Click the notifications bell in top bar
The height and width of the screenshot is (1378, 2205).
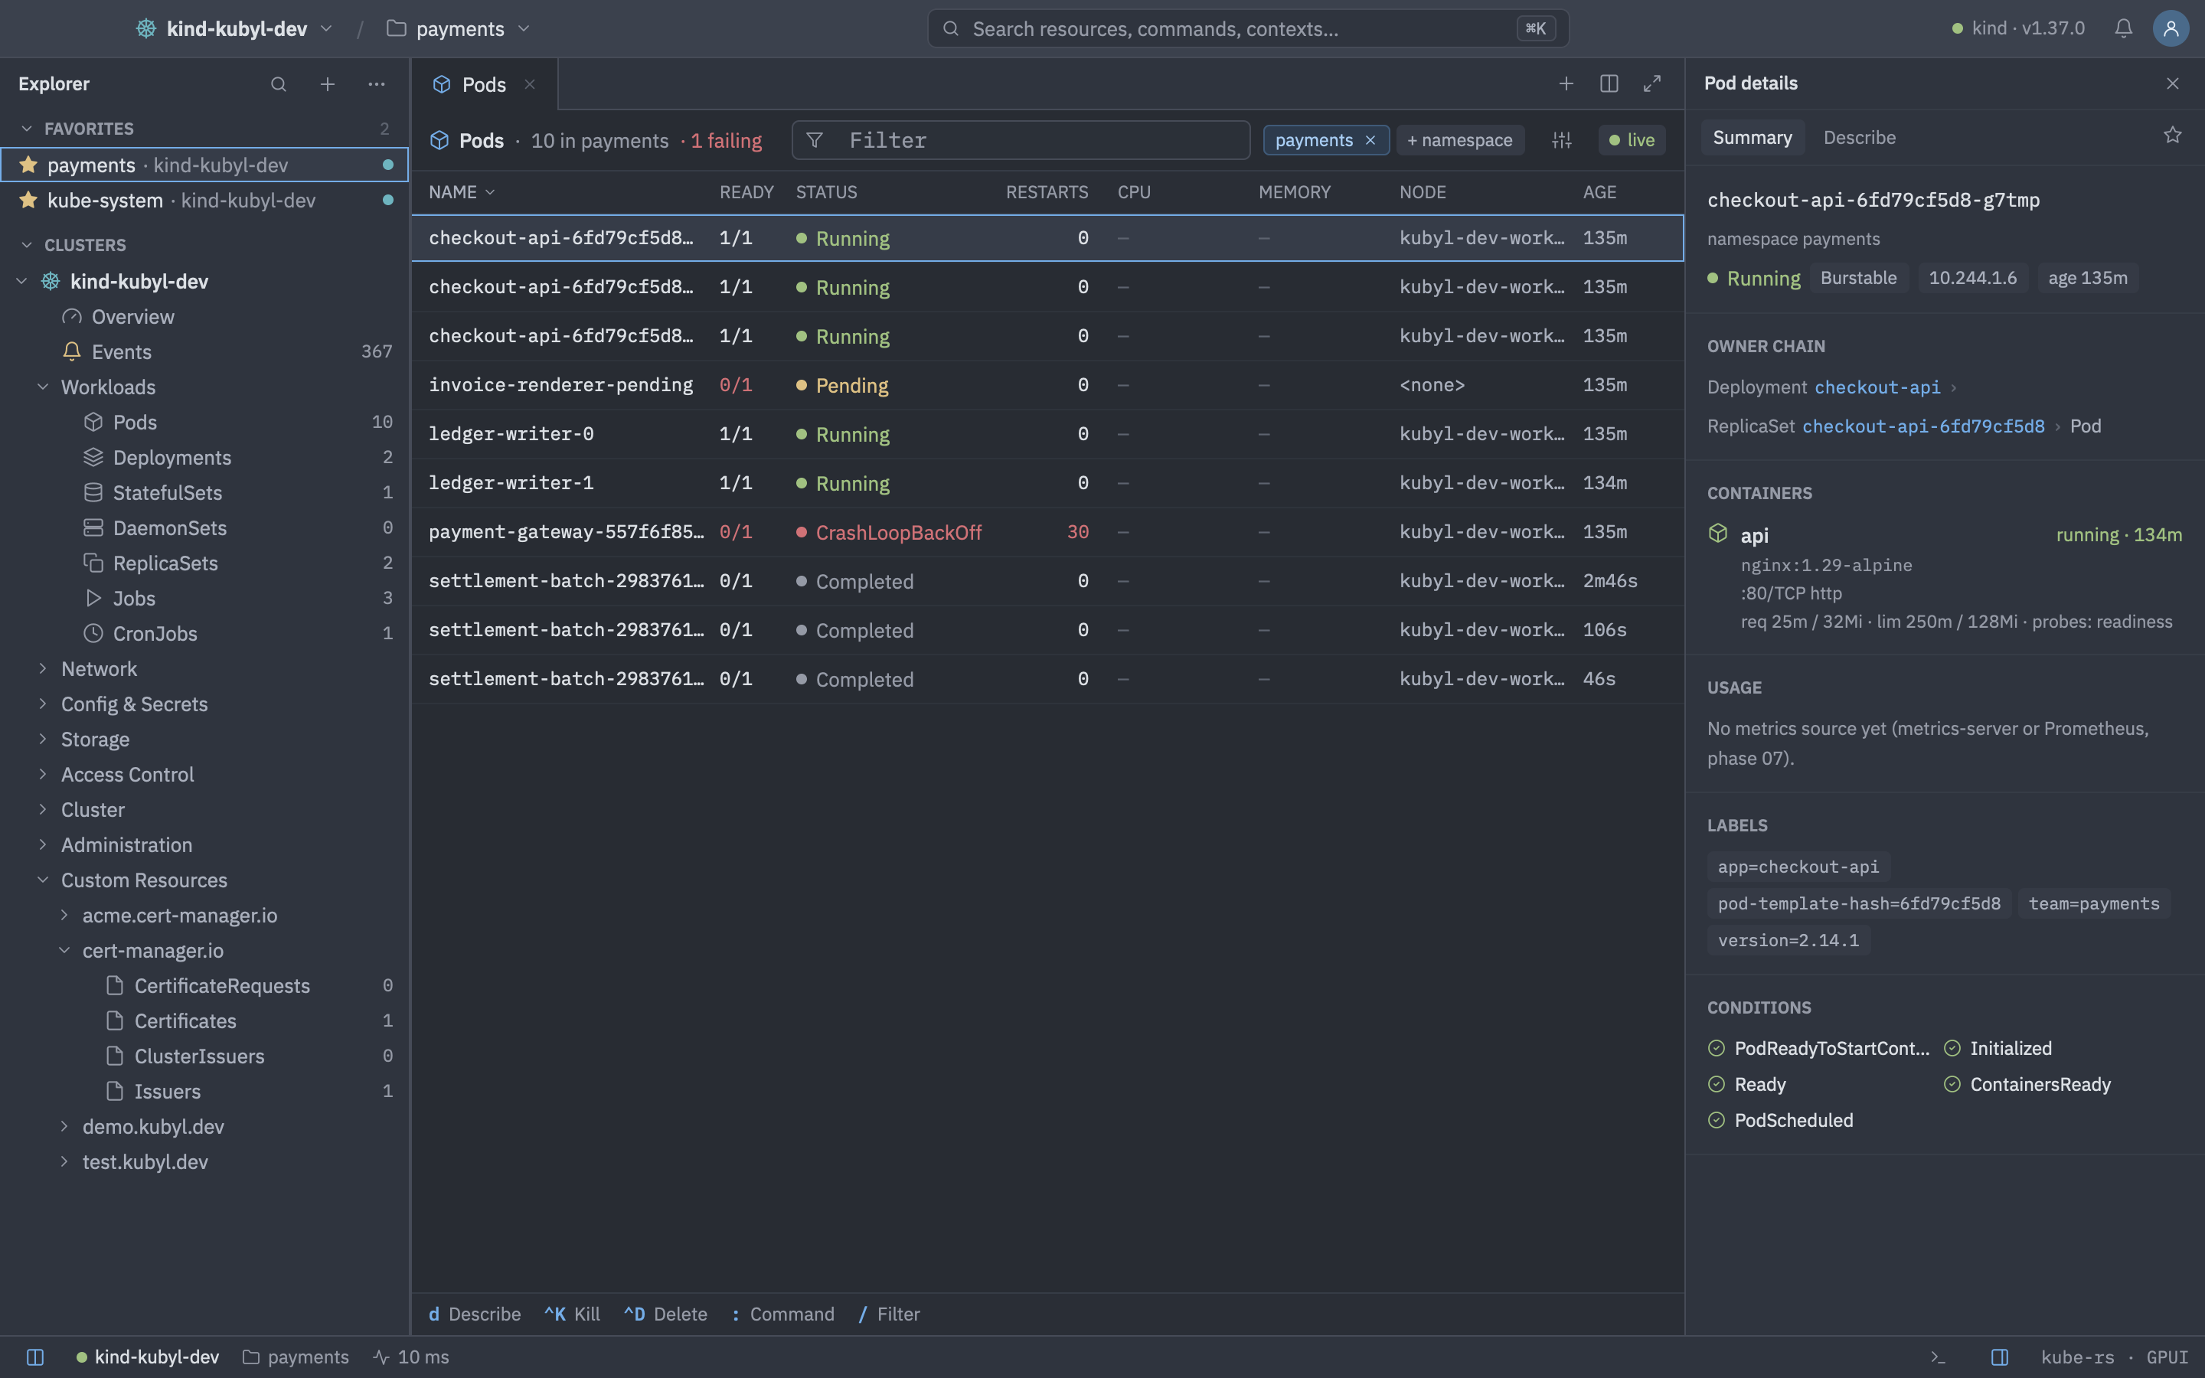[x=2123, y=28]
